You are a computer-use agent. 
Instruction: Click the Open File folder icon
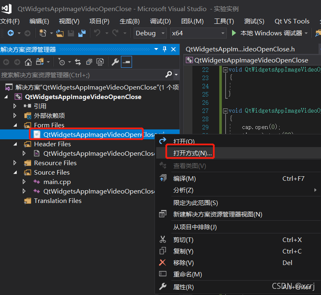point(60,33)
